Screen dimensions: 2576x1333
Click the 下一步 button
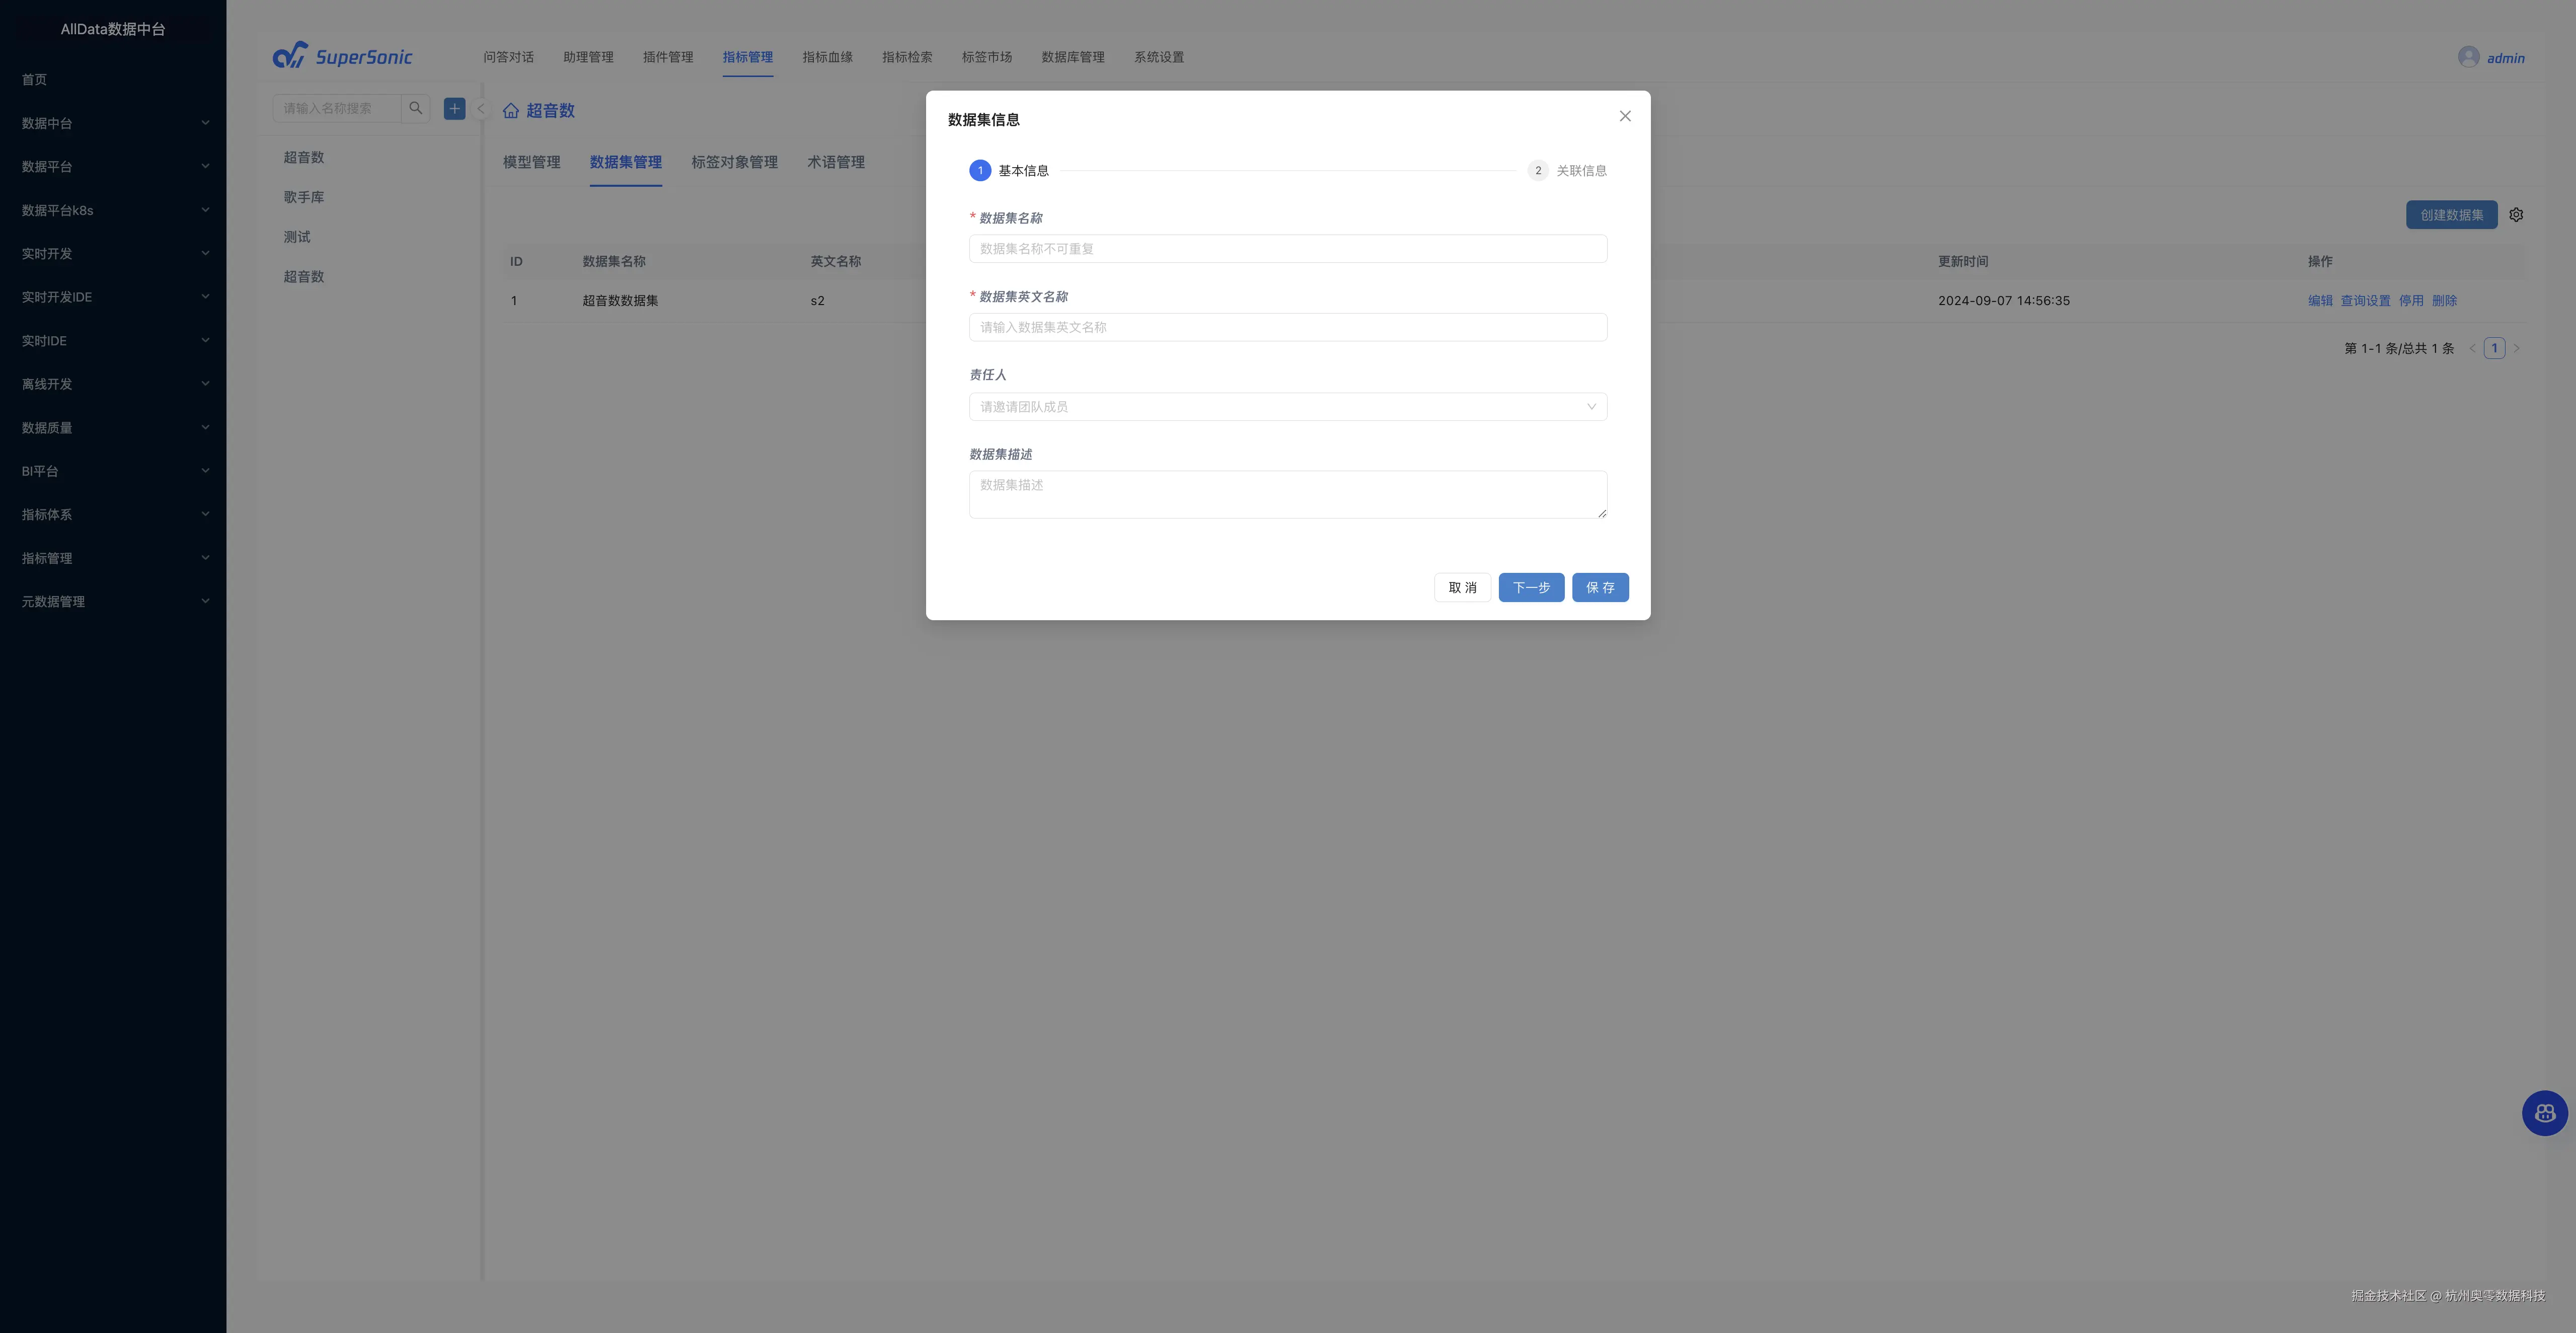[1530, 588]
